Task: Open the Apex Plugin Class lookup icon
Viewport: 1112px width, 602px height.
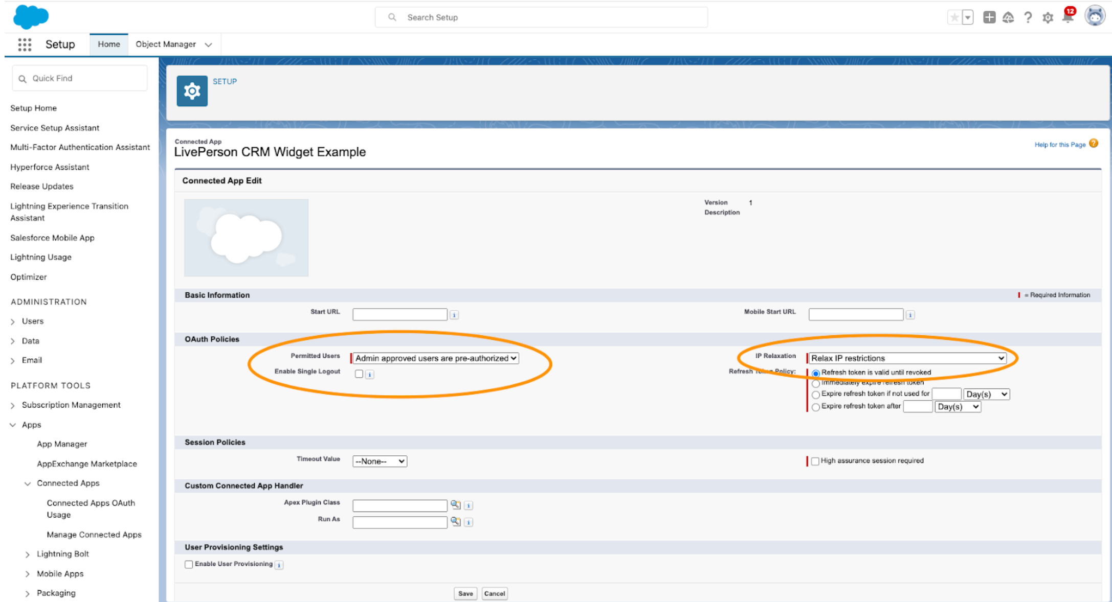Action: (x=455, y=505)
